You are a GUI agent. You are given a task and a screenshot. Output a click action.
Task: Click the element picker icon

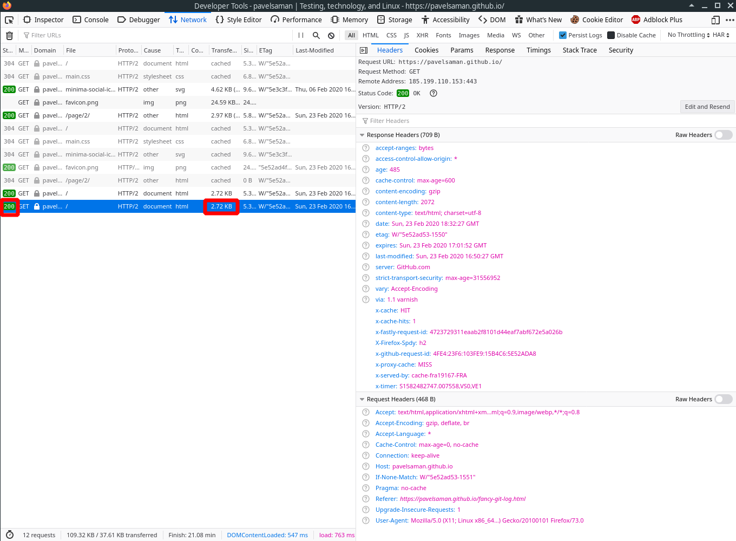[x=9, y=20]
